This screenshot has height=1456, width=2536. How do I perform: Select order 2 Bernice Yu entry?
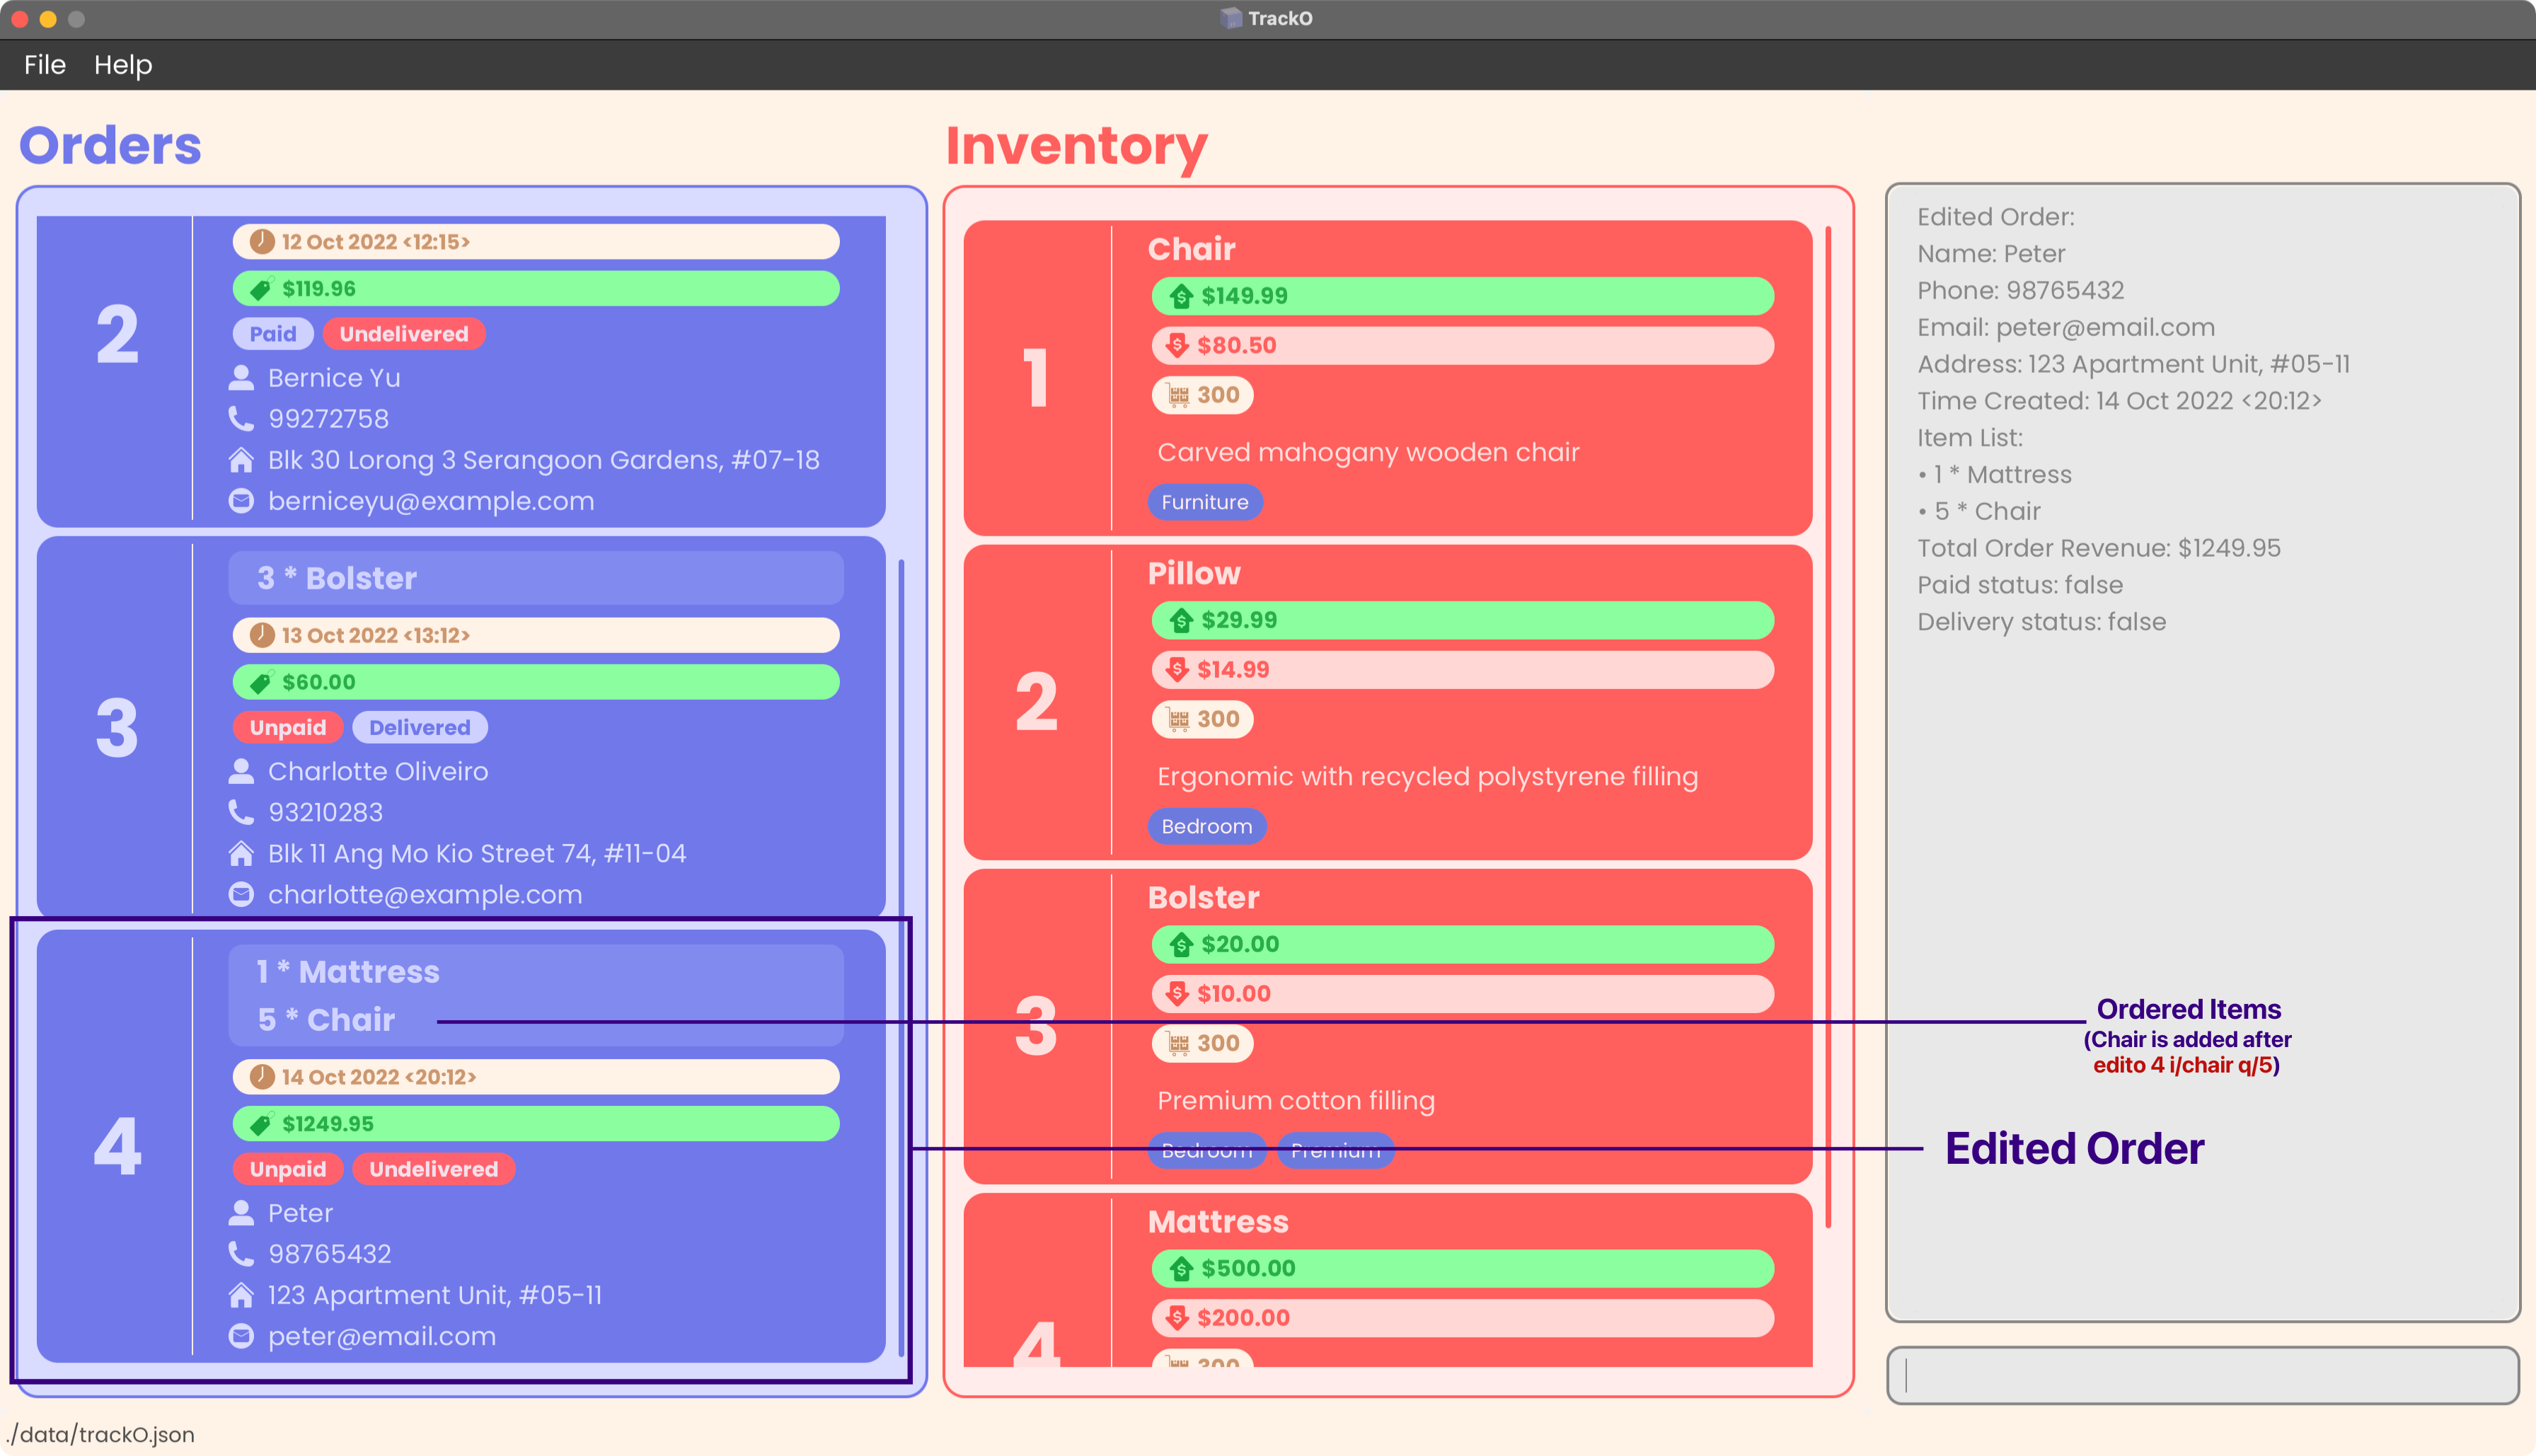pos(461,366)
